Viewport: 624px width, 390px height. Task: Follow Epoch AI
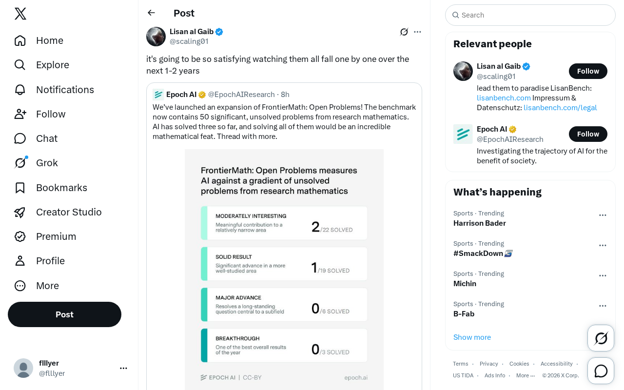(x=588, y=134)
